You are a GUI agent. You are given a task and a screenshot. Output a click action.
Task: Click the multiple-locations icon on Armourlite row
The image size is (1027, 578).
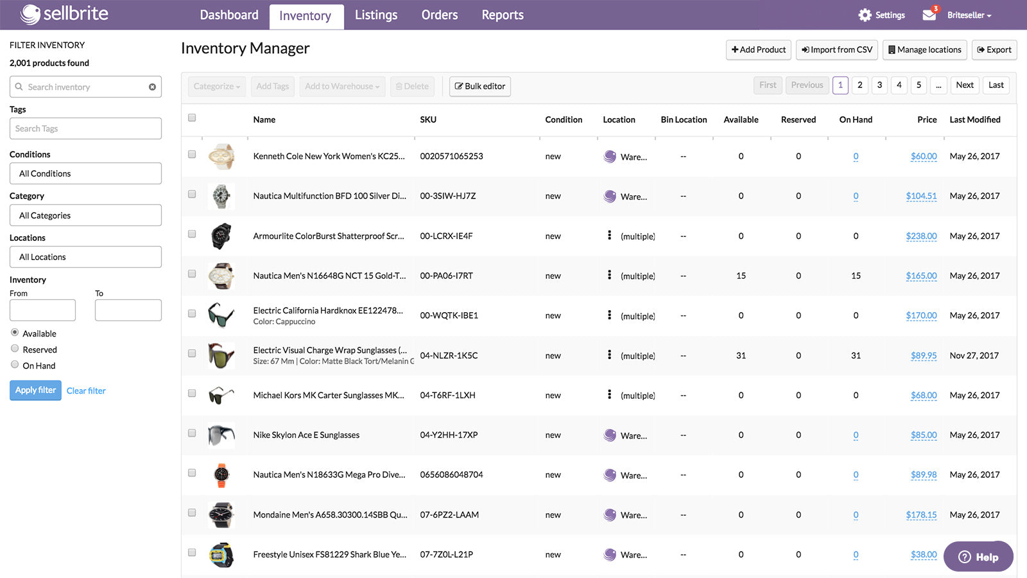tap(610, 236)
